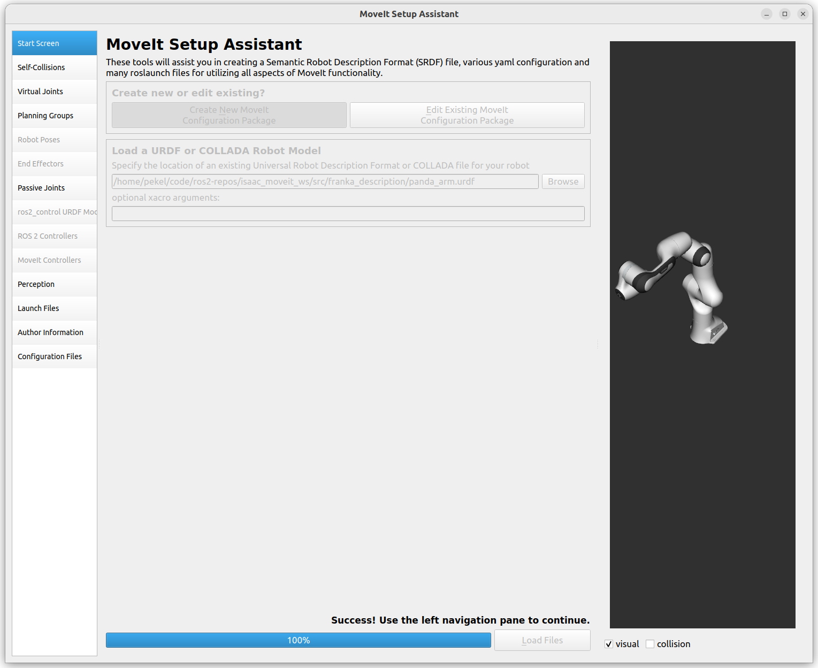Open Author Information page

54,332
